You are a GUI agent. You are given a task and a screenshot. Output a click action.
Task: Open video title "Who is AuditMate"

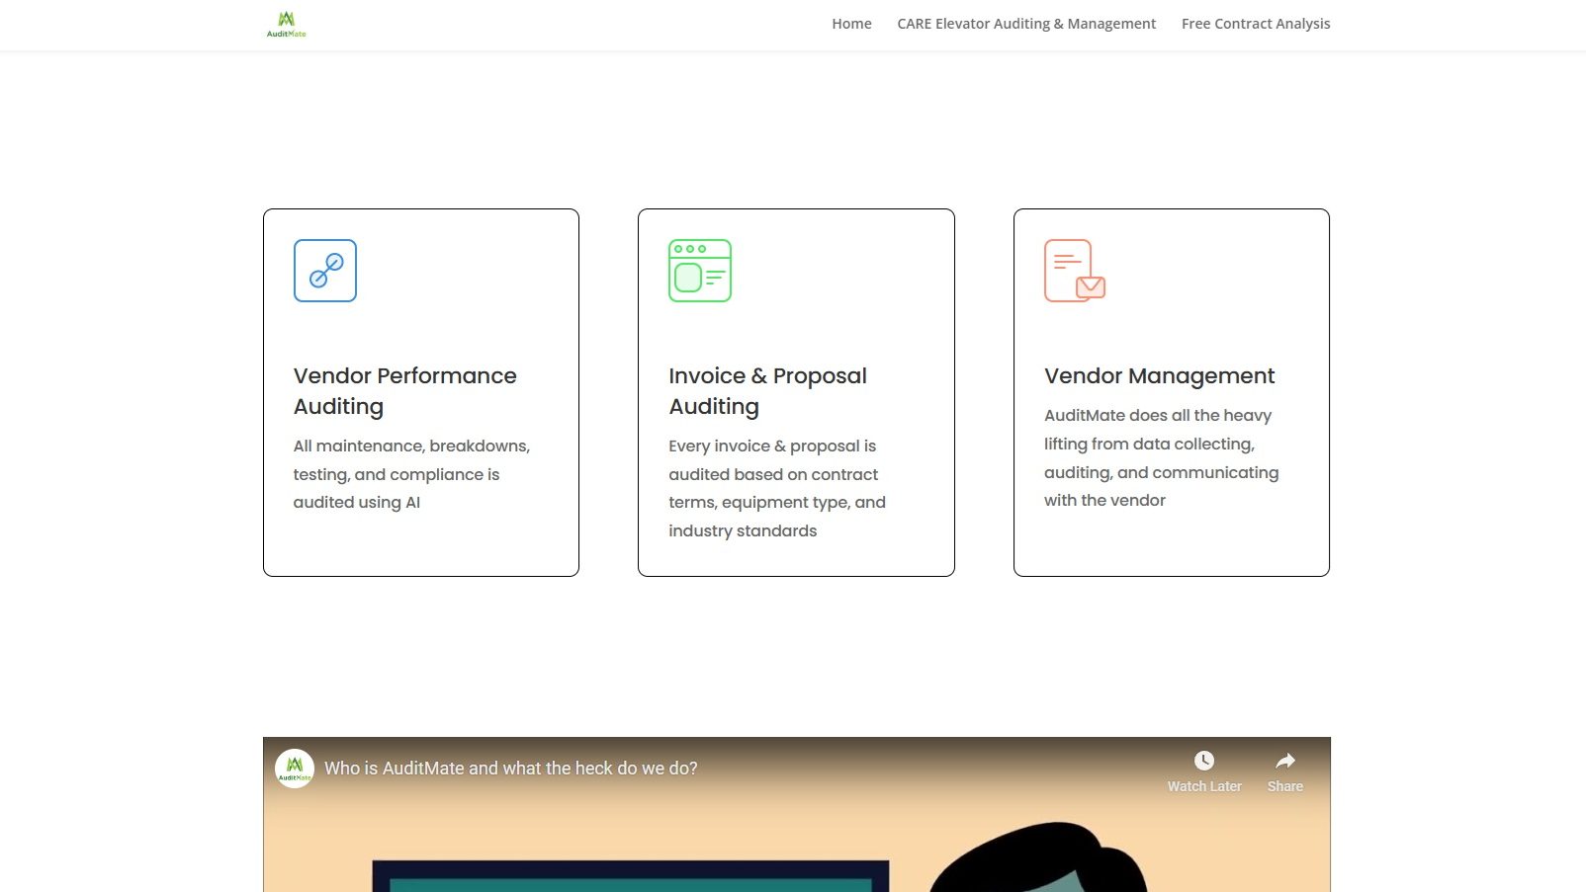pos(511,769)
